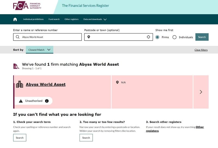Click Search under Check your search term
Viewport: 218px width, 148px height.
point(20,138)
